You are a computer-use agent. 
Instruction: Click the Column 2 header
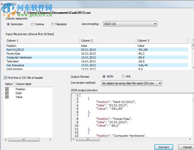pos(108,41)
